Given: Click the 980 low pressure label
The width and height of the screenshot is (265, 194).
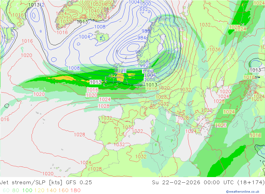Looking at the screenshot, I should pyautogui.click(x=139, y=52).
